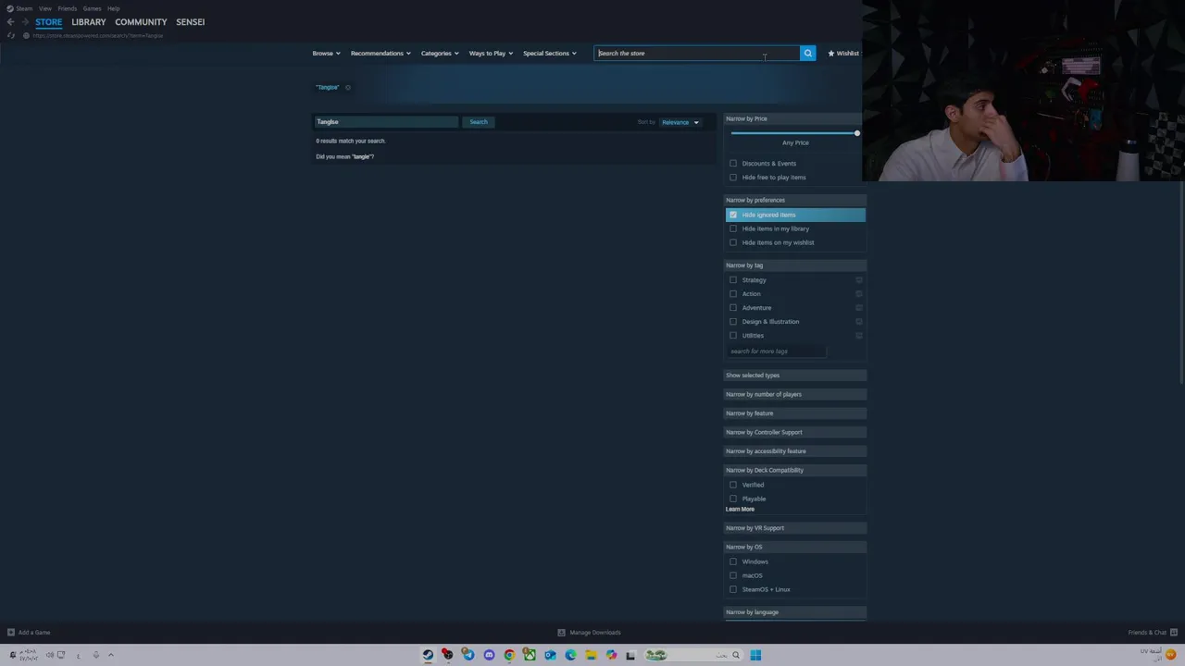Screen dimensions: 1185x666
Task: Open the Friends menu
Action: pos(68,8)
